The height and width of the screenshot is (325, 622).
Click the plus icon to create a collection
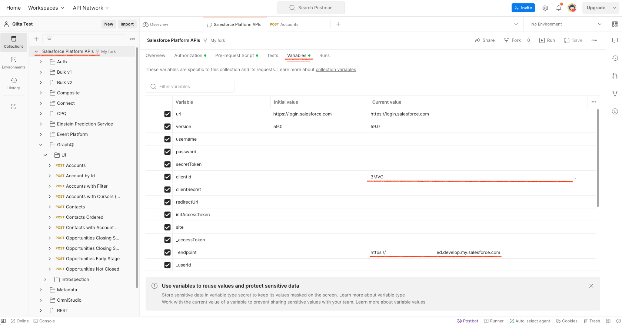pos(36,39)
